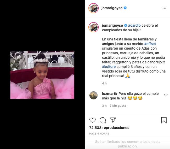
Task: Open the #offset hashtag
Action: pyautogui.click(x=150, y=44)
